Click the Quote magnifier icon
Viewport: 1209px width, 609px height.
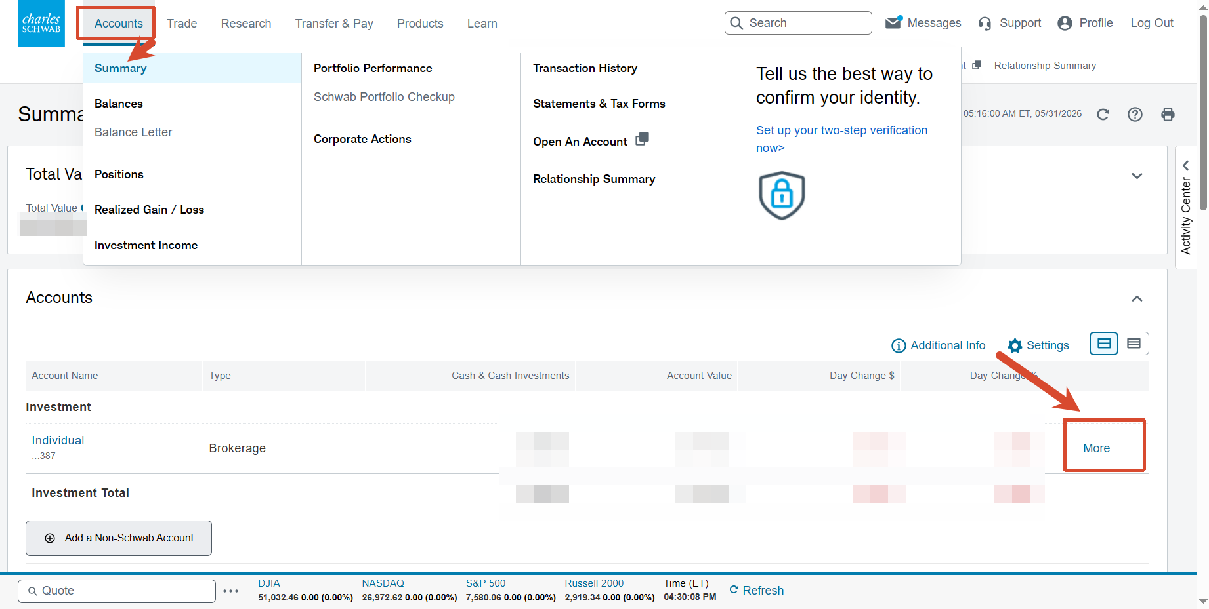pos(32,591)
